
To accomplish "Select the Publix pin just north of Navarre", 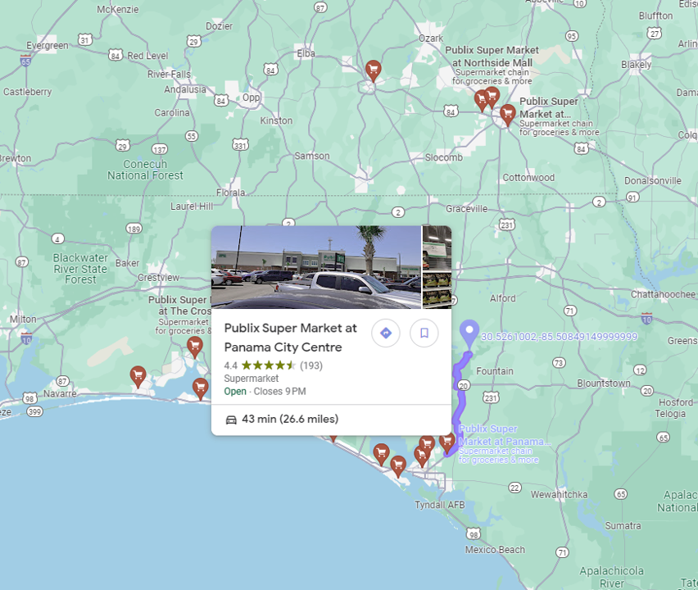I will pos(138,377).
